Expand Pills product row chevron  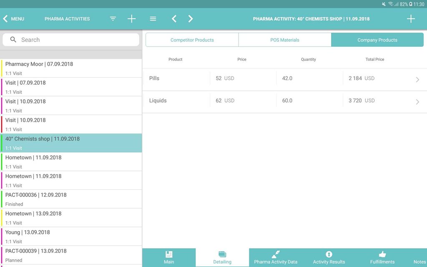coord(417,79)
